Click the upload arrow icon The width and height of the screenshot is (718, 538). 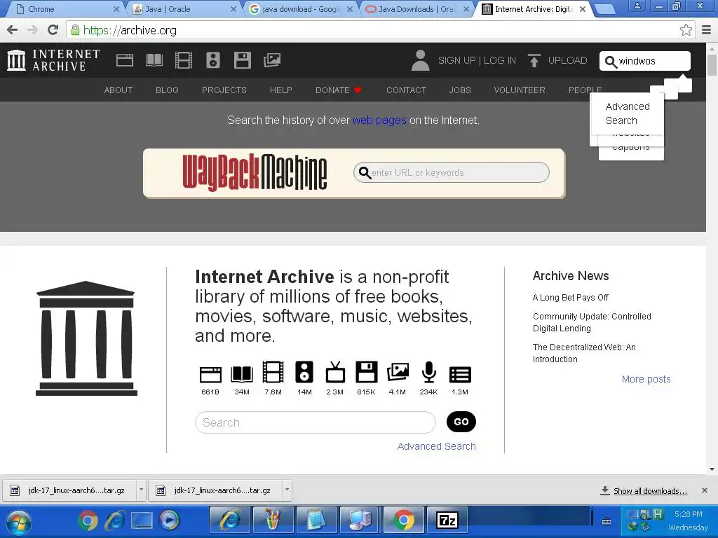tap(534, 60)
